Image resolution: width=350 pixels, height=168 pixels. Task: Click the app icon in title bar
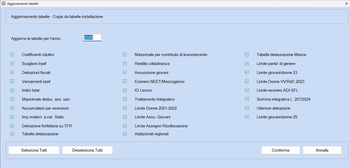point(3,4)
